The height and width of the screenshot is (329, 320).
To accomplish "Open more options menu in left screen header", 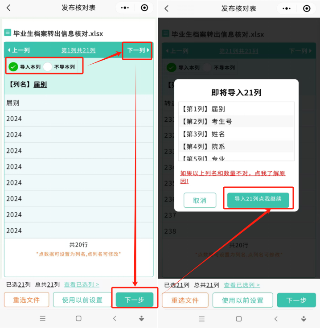I will click(125, 8).
